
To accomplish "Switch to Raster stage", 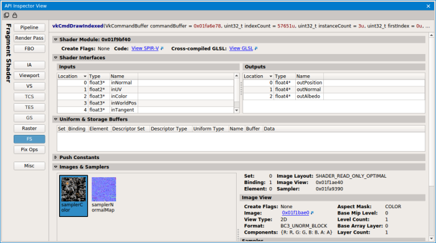I will 29,129.
